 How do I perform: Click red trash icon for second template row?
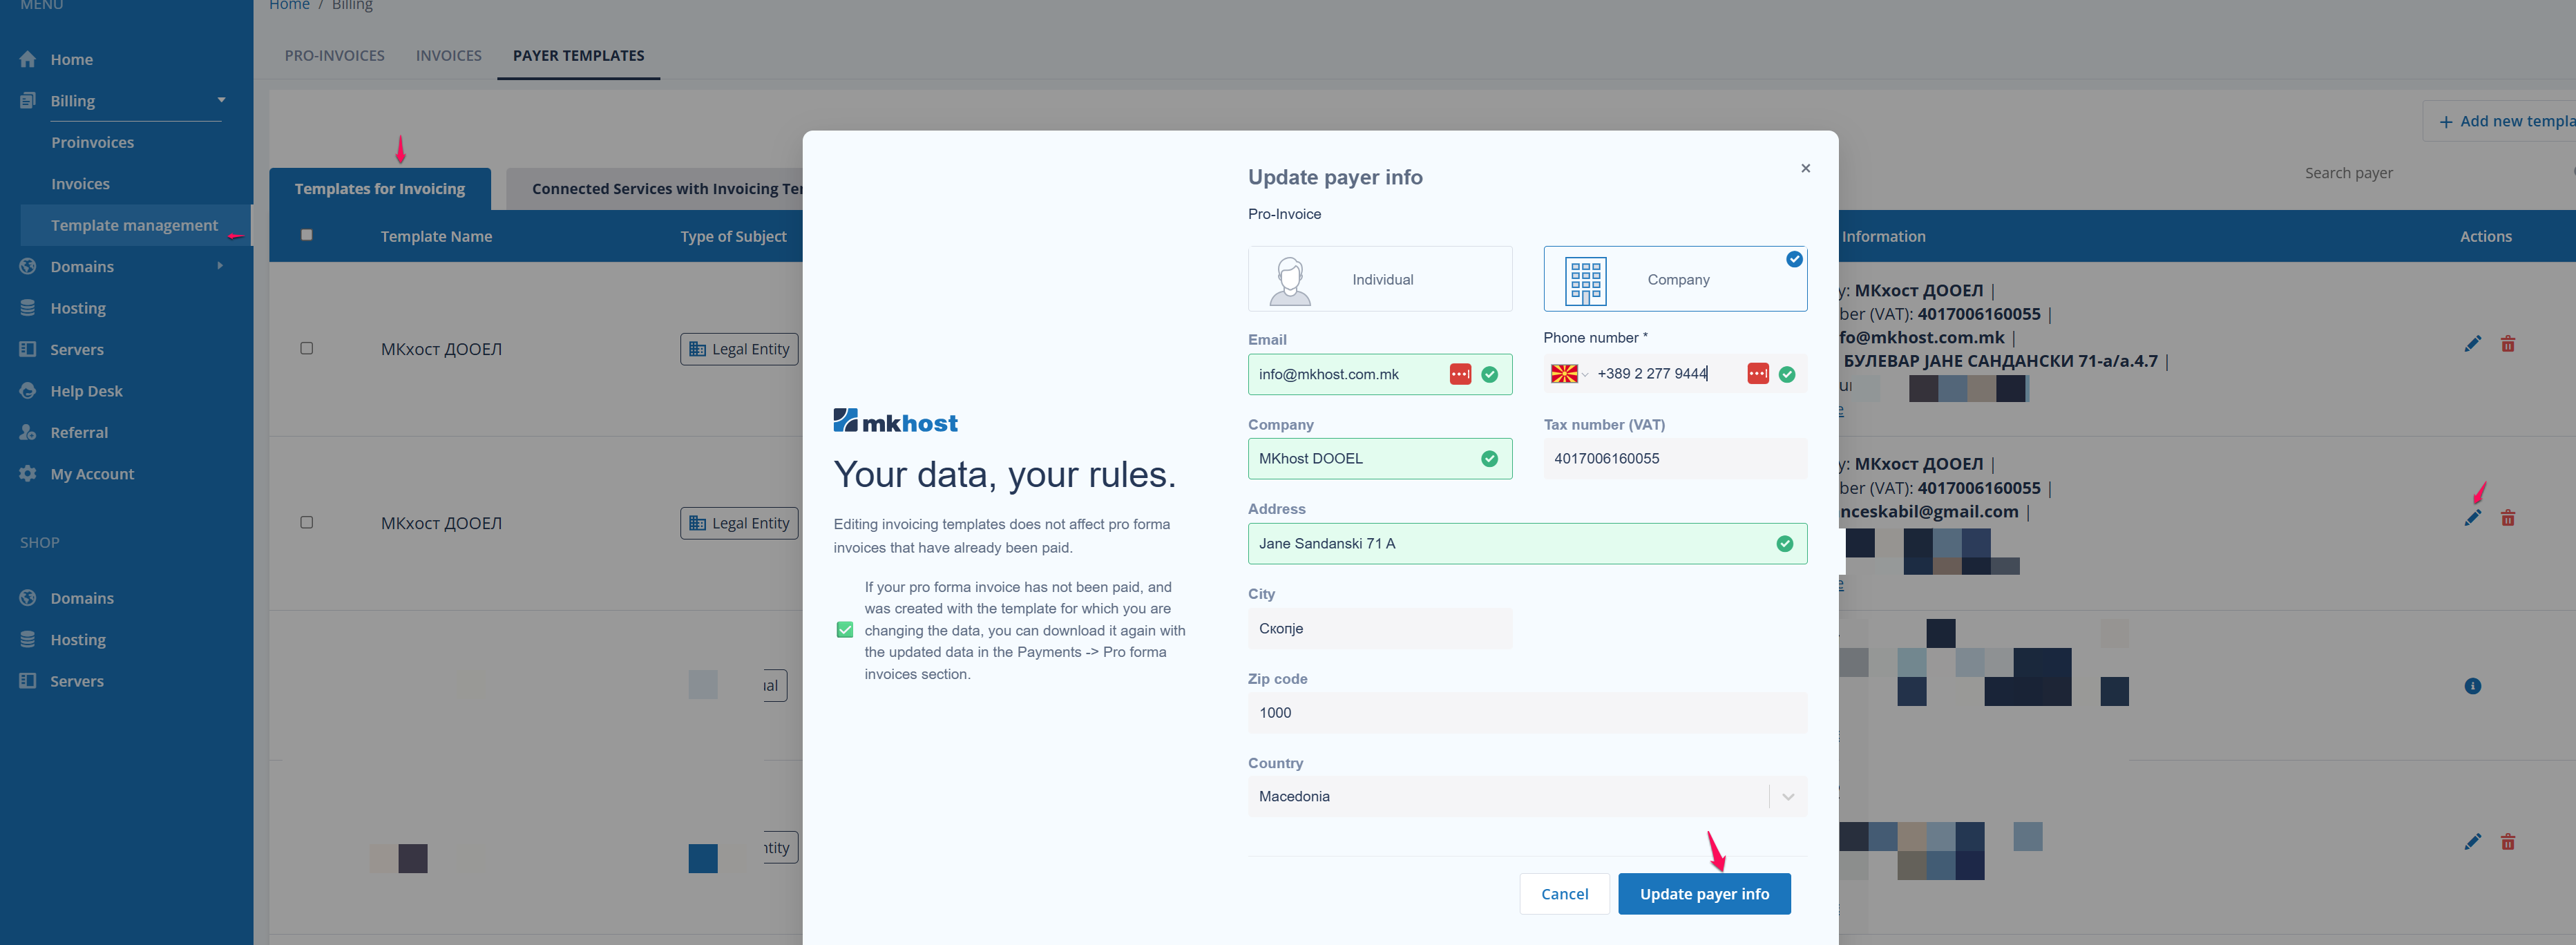tap(2507, 518)
